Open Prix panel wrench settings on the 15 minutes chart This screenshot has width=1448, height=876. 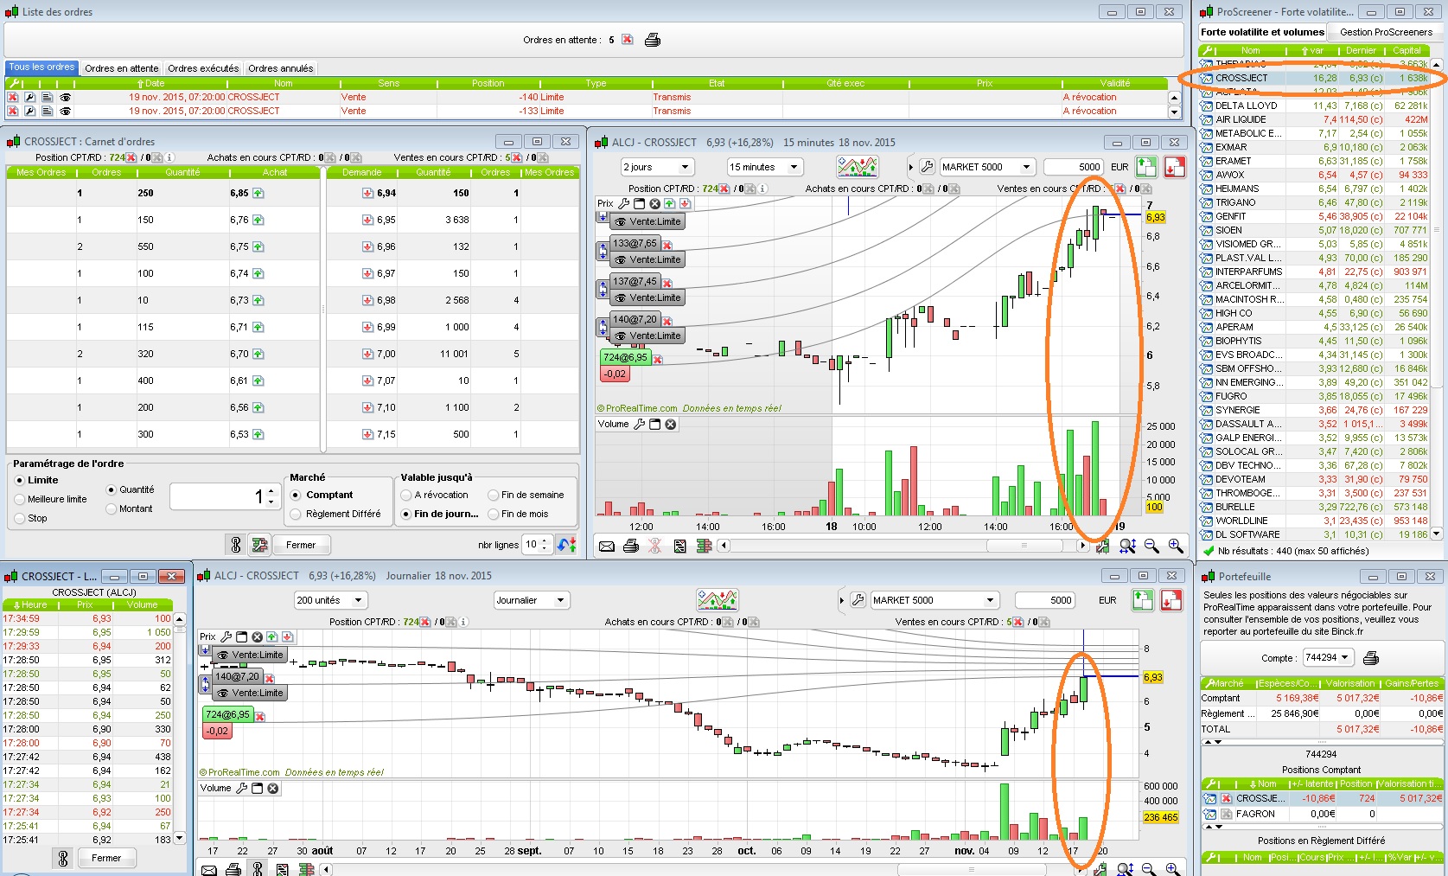[623, 204]
